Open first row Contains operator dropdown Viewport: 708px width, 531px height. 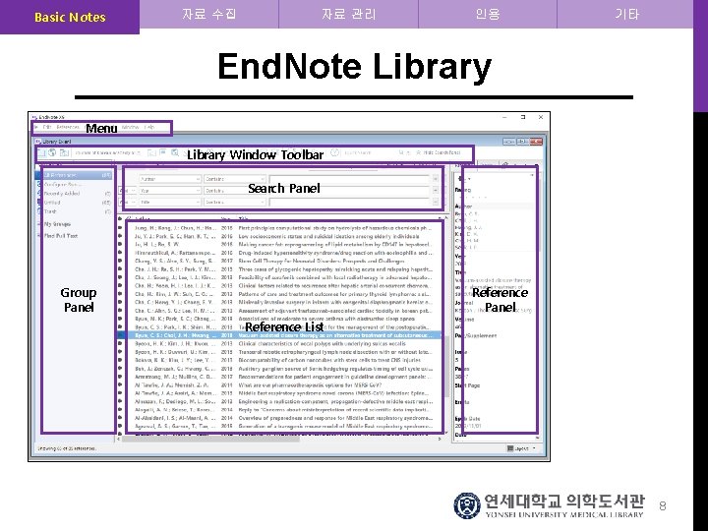[x=235, y=179]
